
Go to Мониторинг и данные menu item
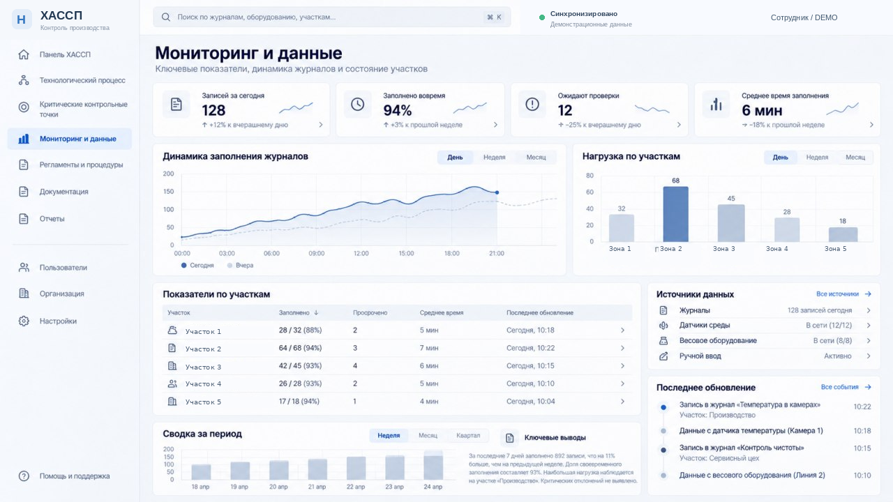pyautogui.click(x=70, y=139)
